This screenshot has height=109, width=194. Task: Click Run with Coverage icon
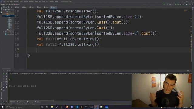pyautogui.click(x=181, y=4)
